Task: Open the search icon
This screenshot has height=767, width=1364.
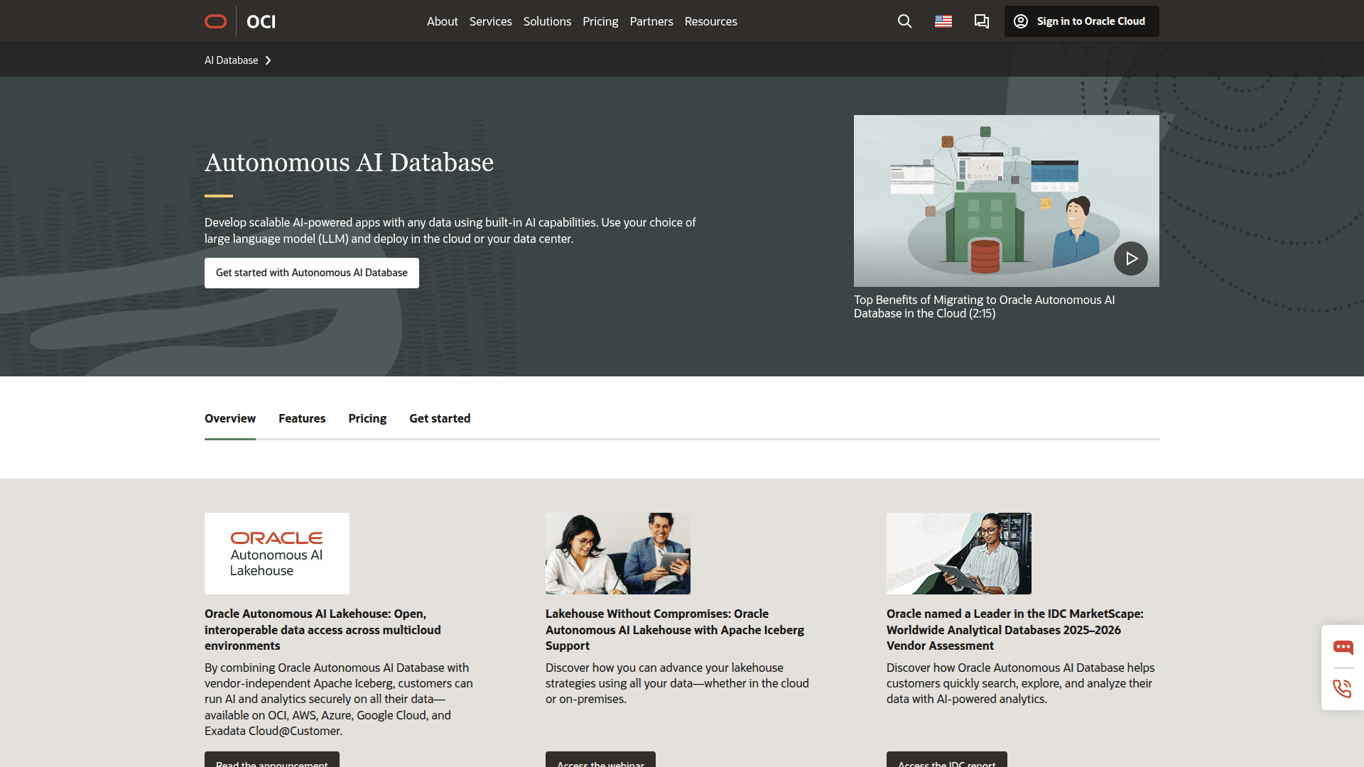Action: click(904, 21)
